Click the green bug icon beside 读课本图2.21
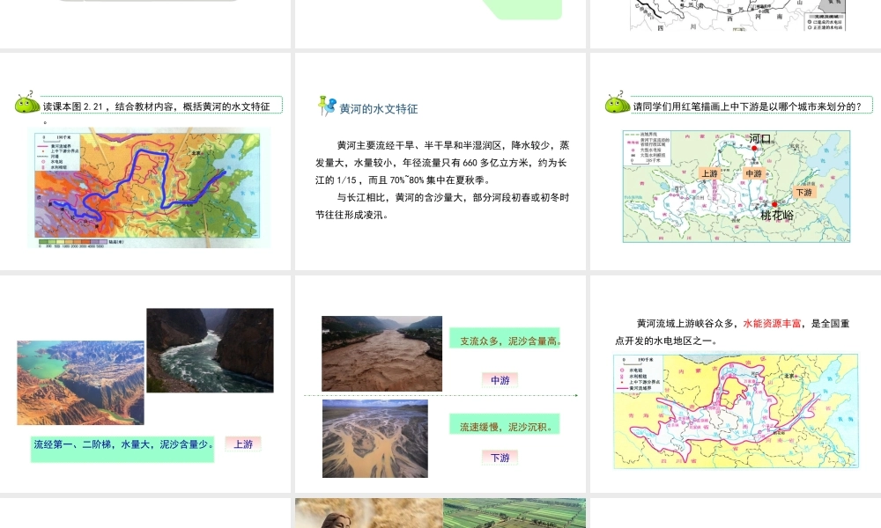 click(27, 103)
